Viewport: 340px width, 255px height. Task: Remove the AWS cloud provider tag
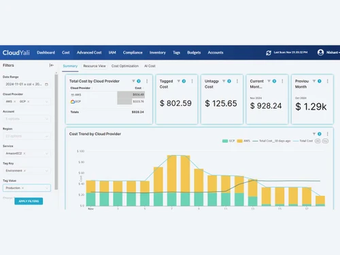point(15,101)
